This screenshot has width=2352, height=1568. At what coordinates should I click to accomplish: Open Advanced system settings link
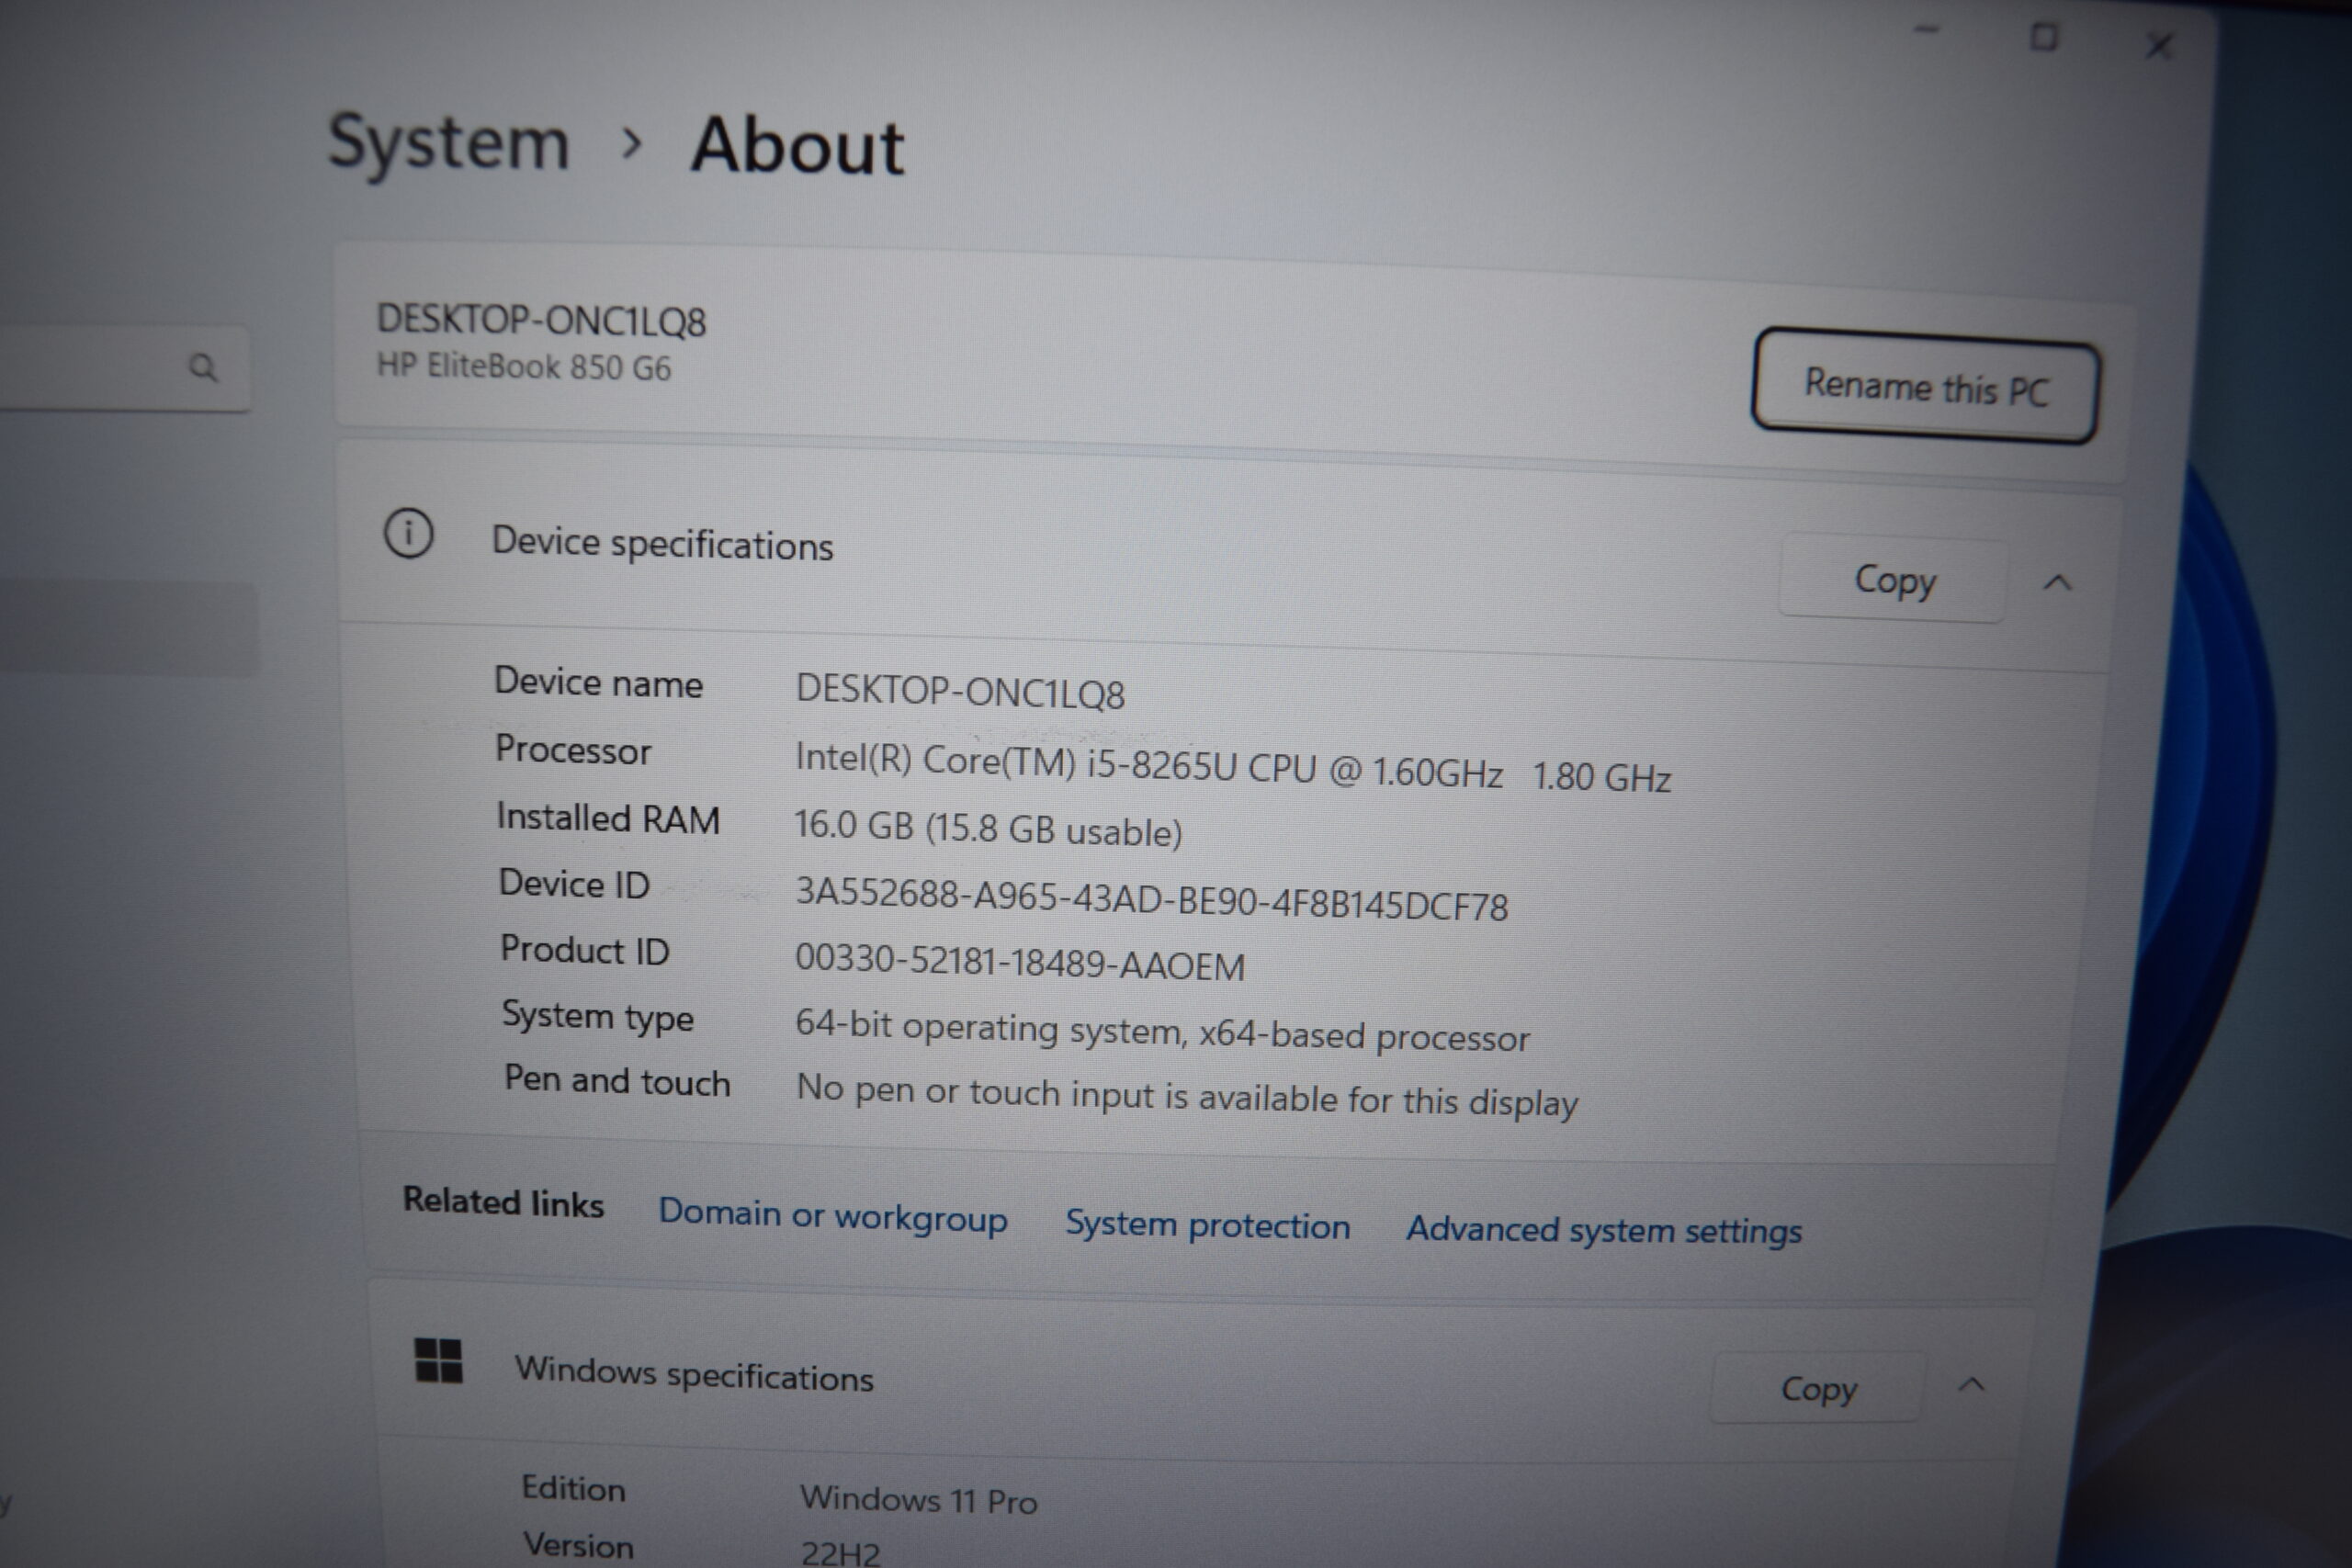point(1604,1230)
